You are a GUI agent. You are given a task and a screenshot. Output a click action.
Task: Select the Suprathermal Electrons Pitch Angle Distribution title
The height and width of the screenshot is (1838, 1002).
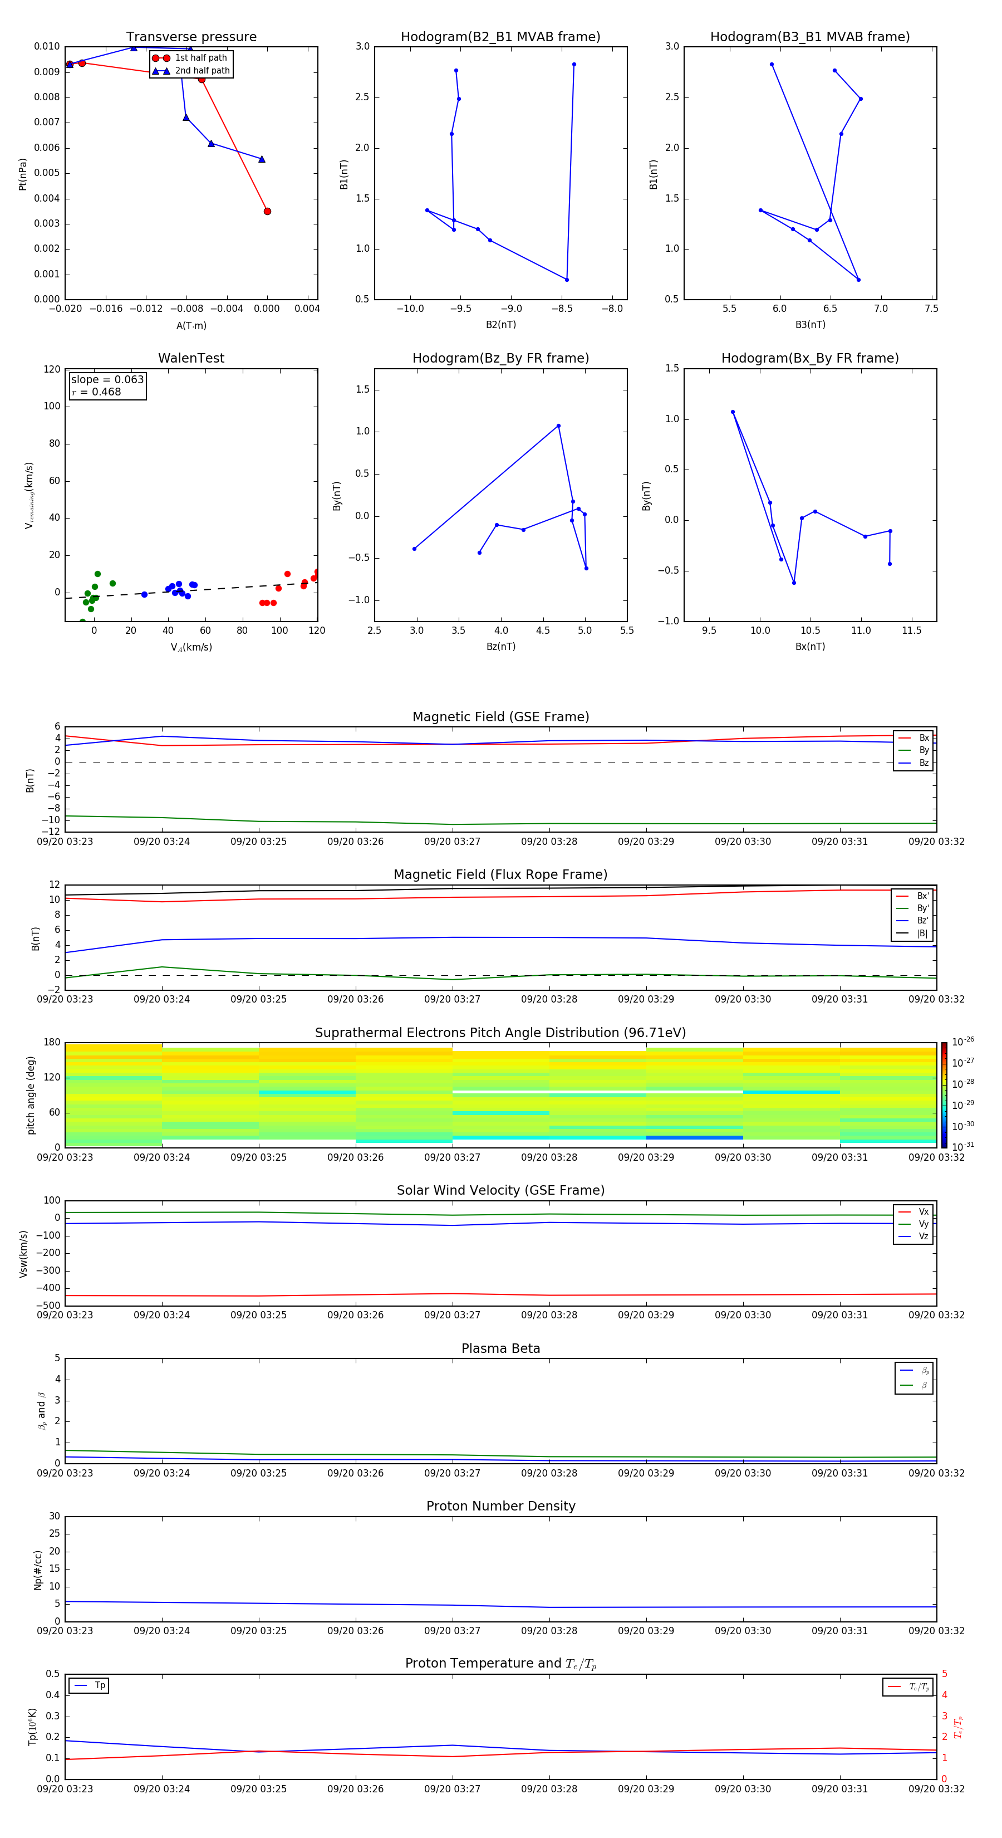point(500,1033)
